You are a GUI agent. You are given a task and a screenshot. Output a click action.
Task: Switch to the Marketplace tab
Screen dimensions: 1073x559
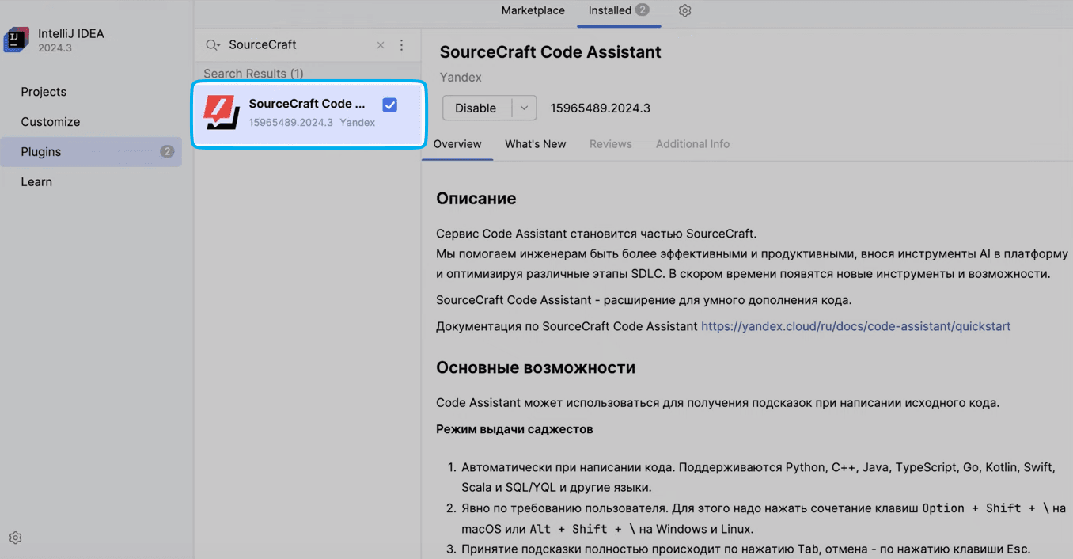point(533,11)
